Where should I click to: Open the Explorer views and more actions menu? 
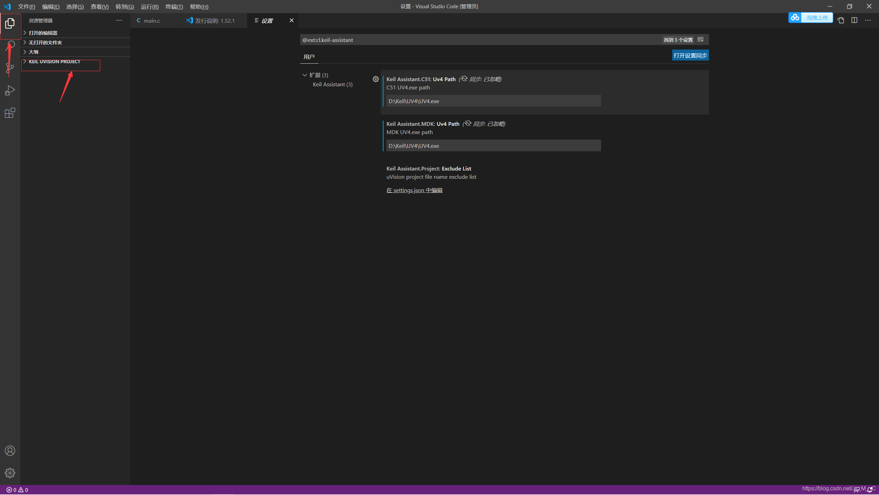tap(119, 20)
